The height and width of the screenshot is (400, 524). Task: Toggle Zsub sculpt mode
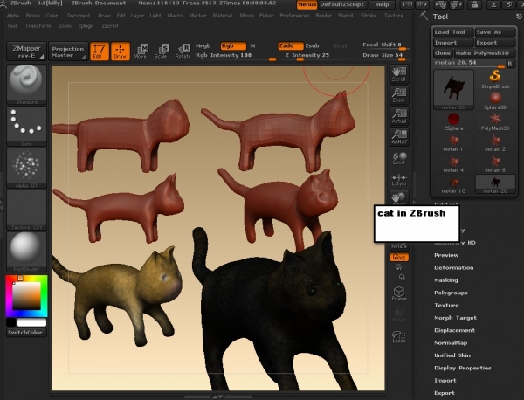click(x=312, y=45)
